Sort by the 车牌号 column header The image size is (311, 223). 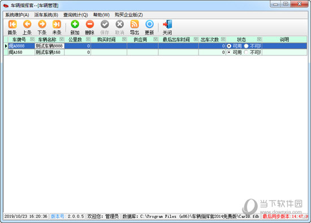19,40
